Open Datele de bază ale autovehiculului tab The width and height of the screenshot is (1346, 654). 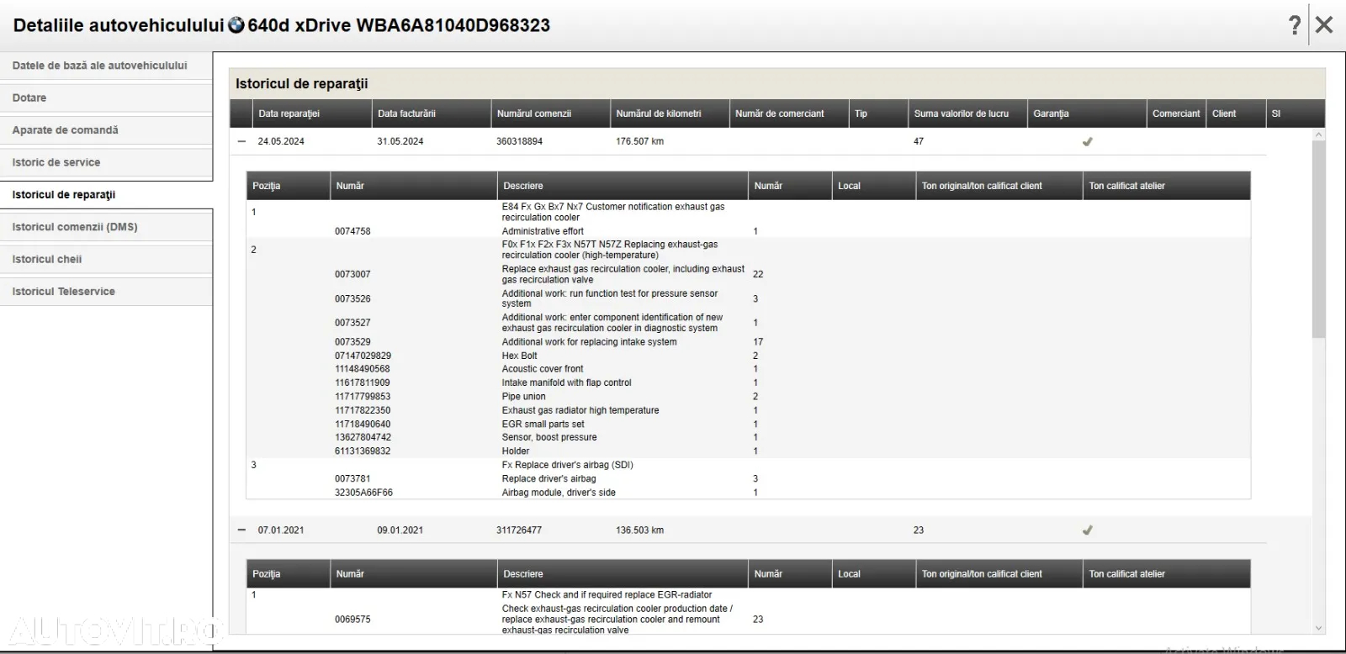106,66
